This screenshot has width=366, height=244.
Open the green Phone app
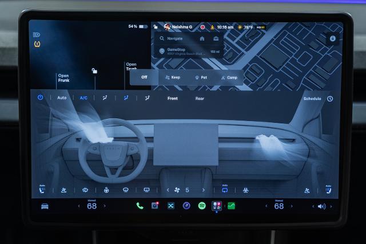pyautogui.click(x=140, y=206)
